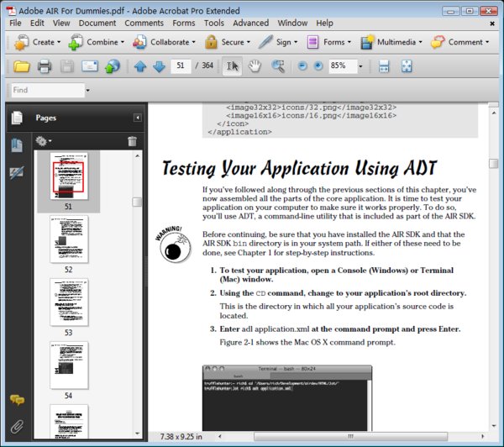504x447 pixels.
Task: Click the Combine button
Action: point(96,42)
